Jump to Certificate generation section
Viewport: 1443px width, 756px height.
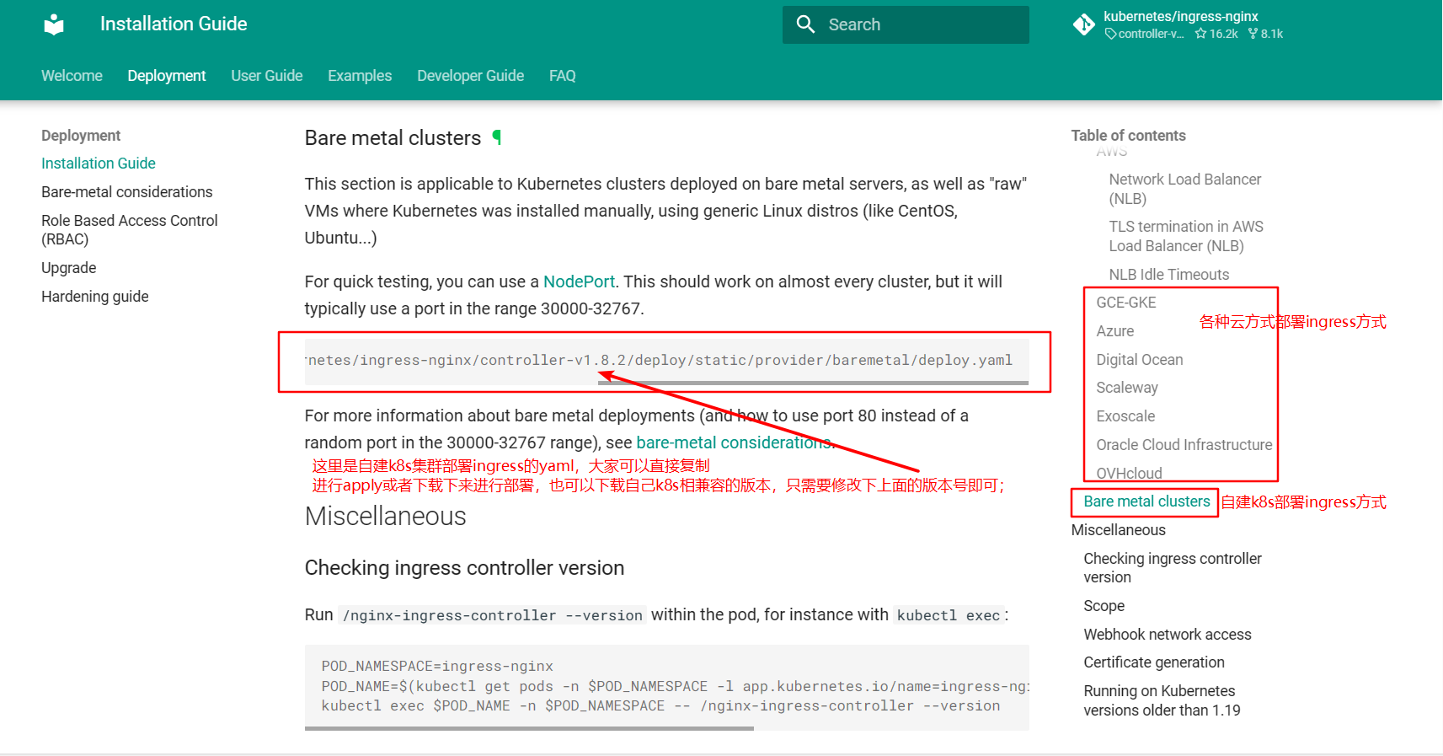pos(1154,662)
